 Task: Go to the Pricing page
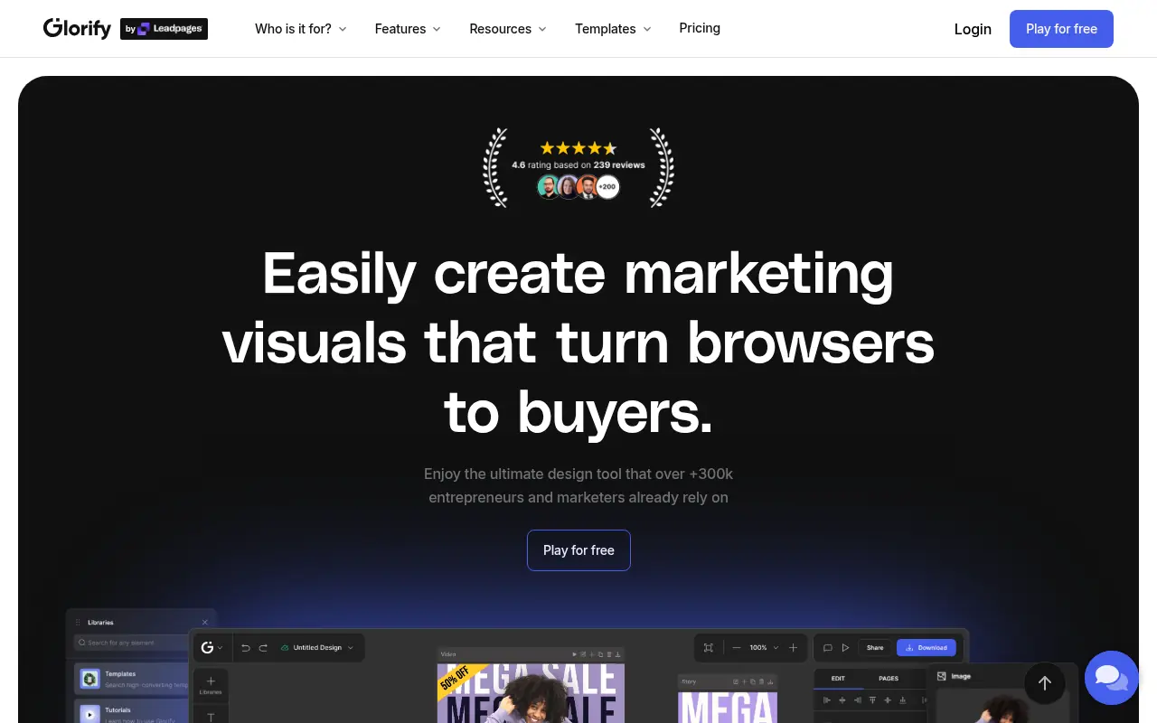coord(700,28)
